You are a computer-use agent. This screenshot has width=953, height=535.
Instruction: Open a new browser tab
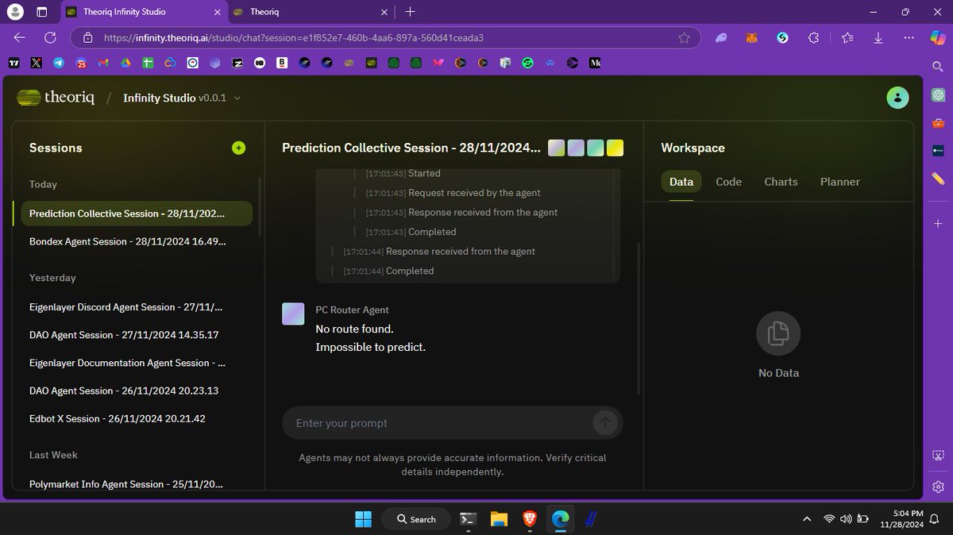[x=410, y=12]
